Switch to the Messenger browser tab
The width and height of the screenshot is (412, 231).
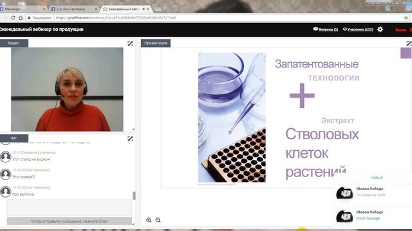(23, 9)
